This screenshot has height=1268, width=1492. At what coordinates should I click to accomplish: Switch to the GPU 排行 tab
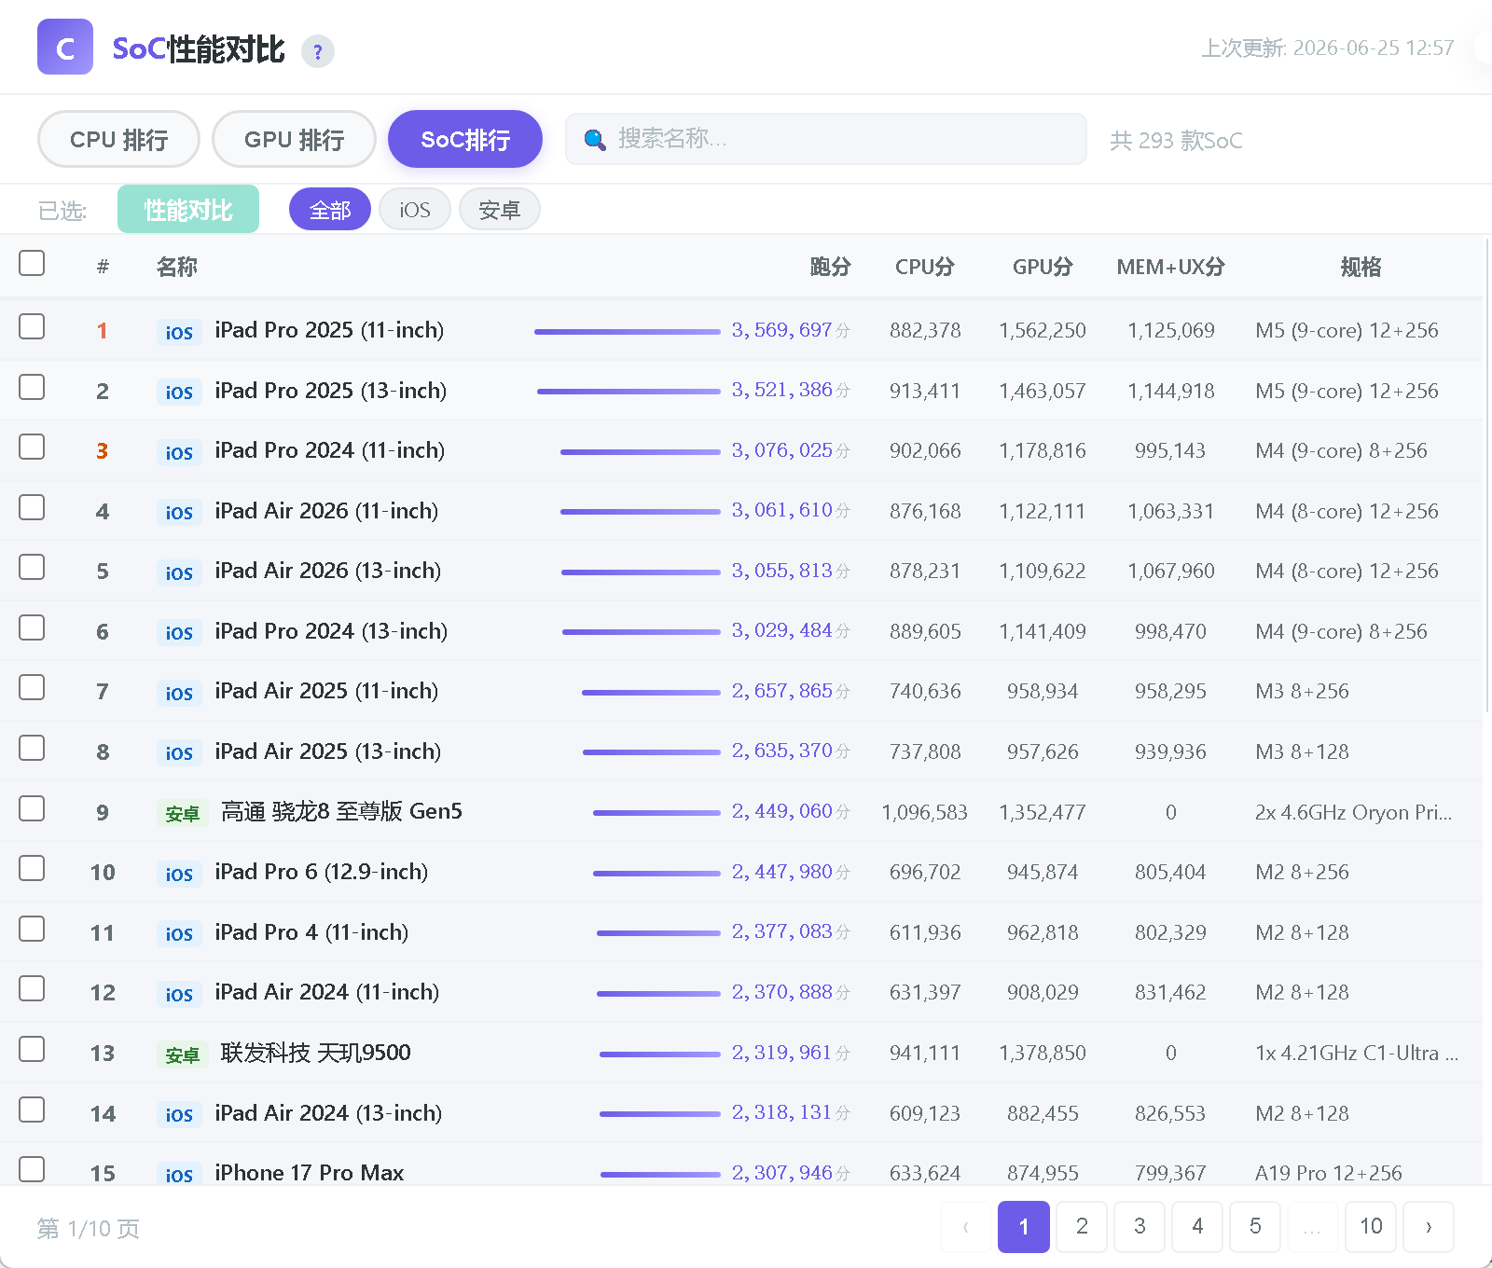pos(294,139)
